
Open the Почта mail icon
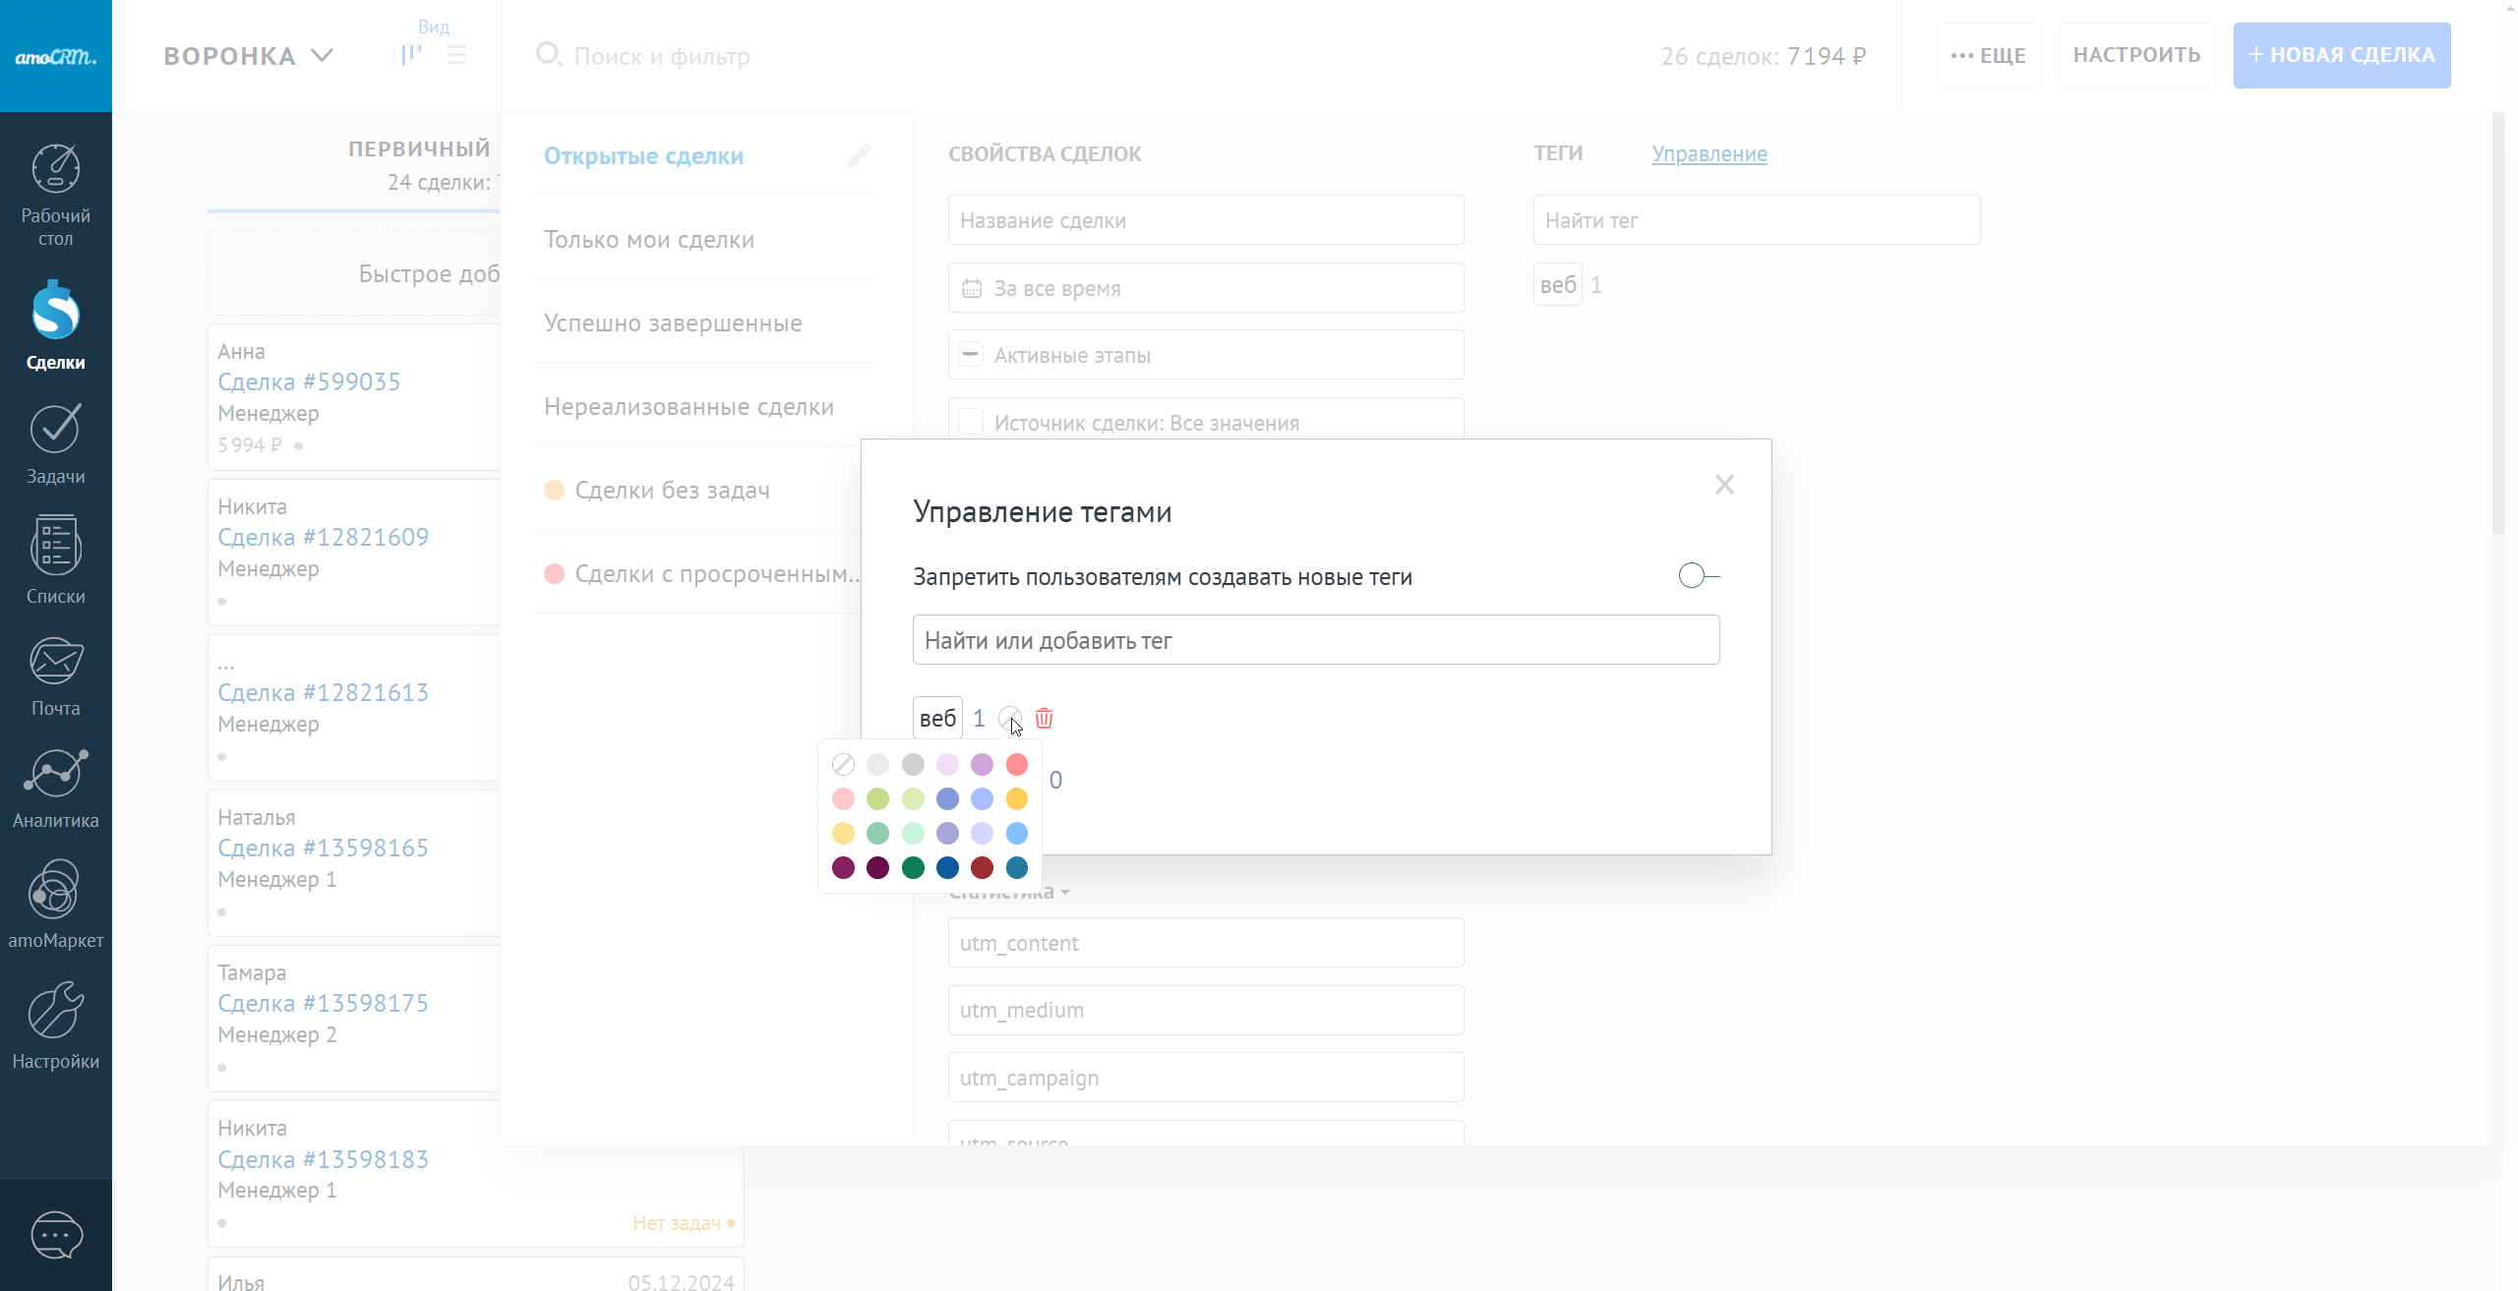click(56, 662)
